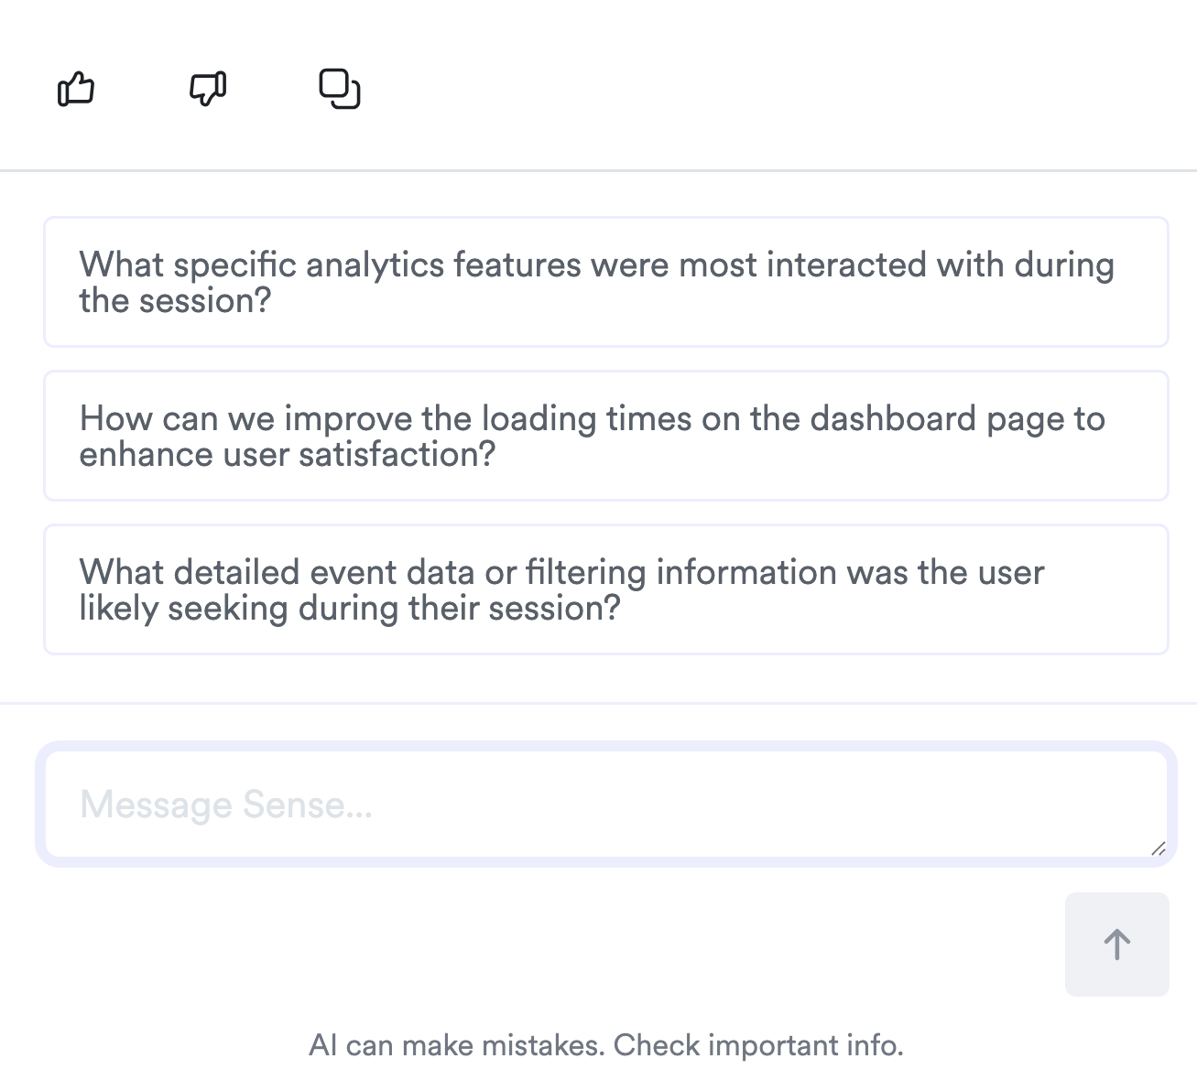Mark the response as unhelpful
This screenshot has height=1091, width=1197.
point(208,90)
